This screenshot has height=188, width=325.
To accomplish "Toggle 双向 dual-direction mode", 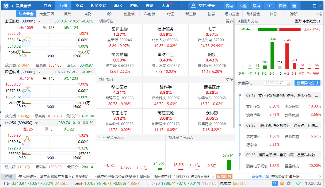I will pos(257,5).
